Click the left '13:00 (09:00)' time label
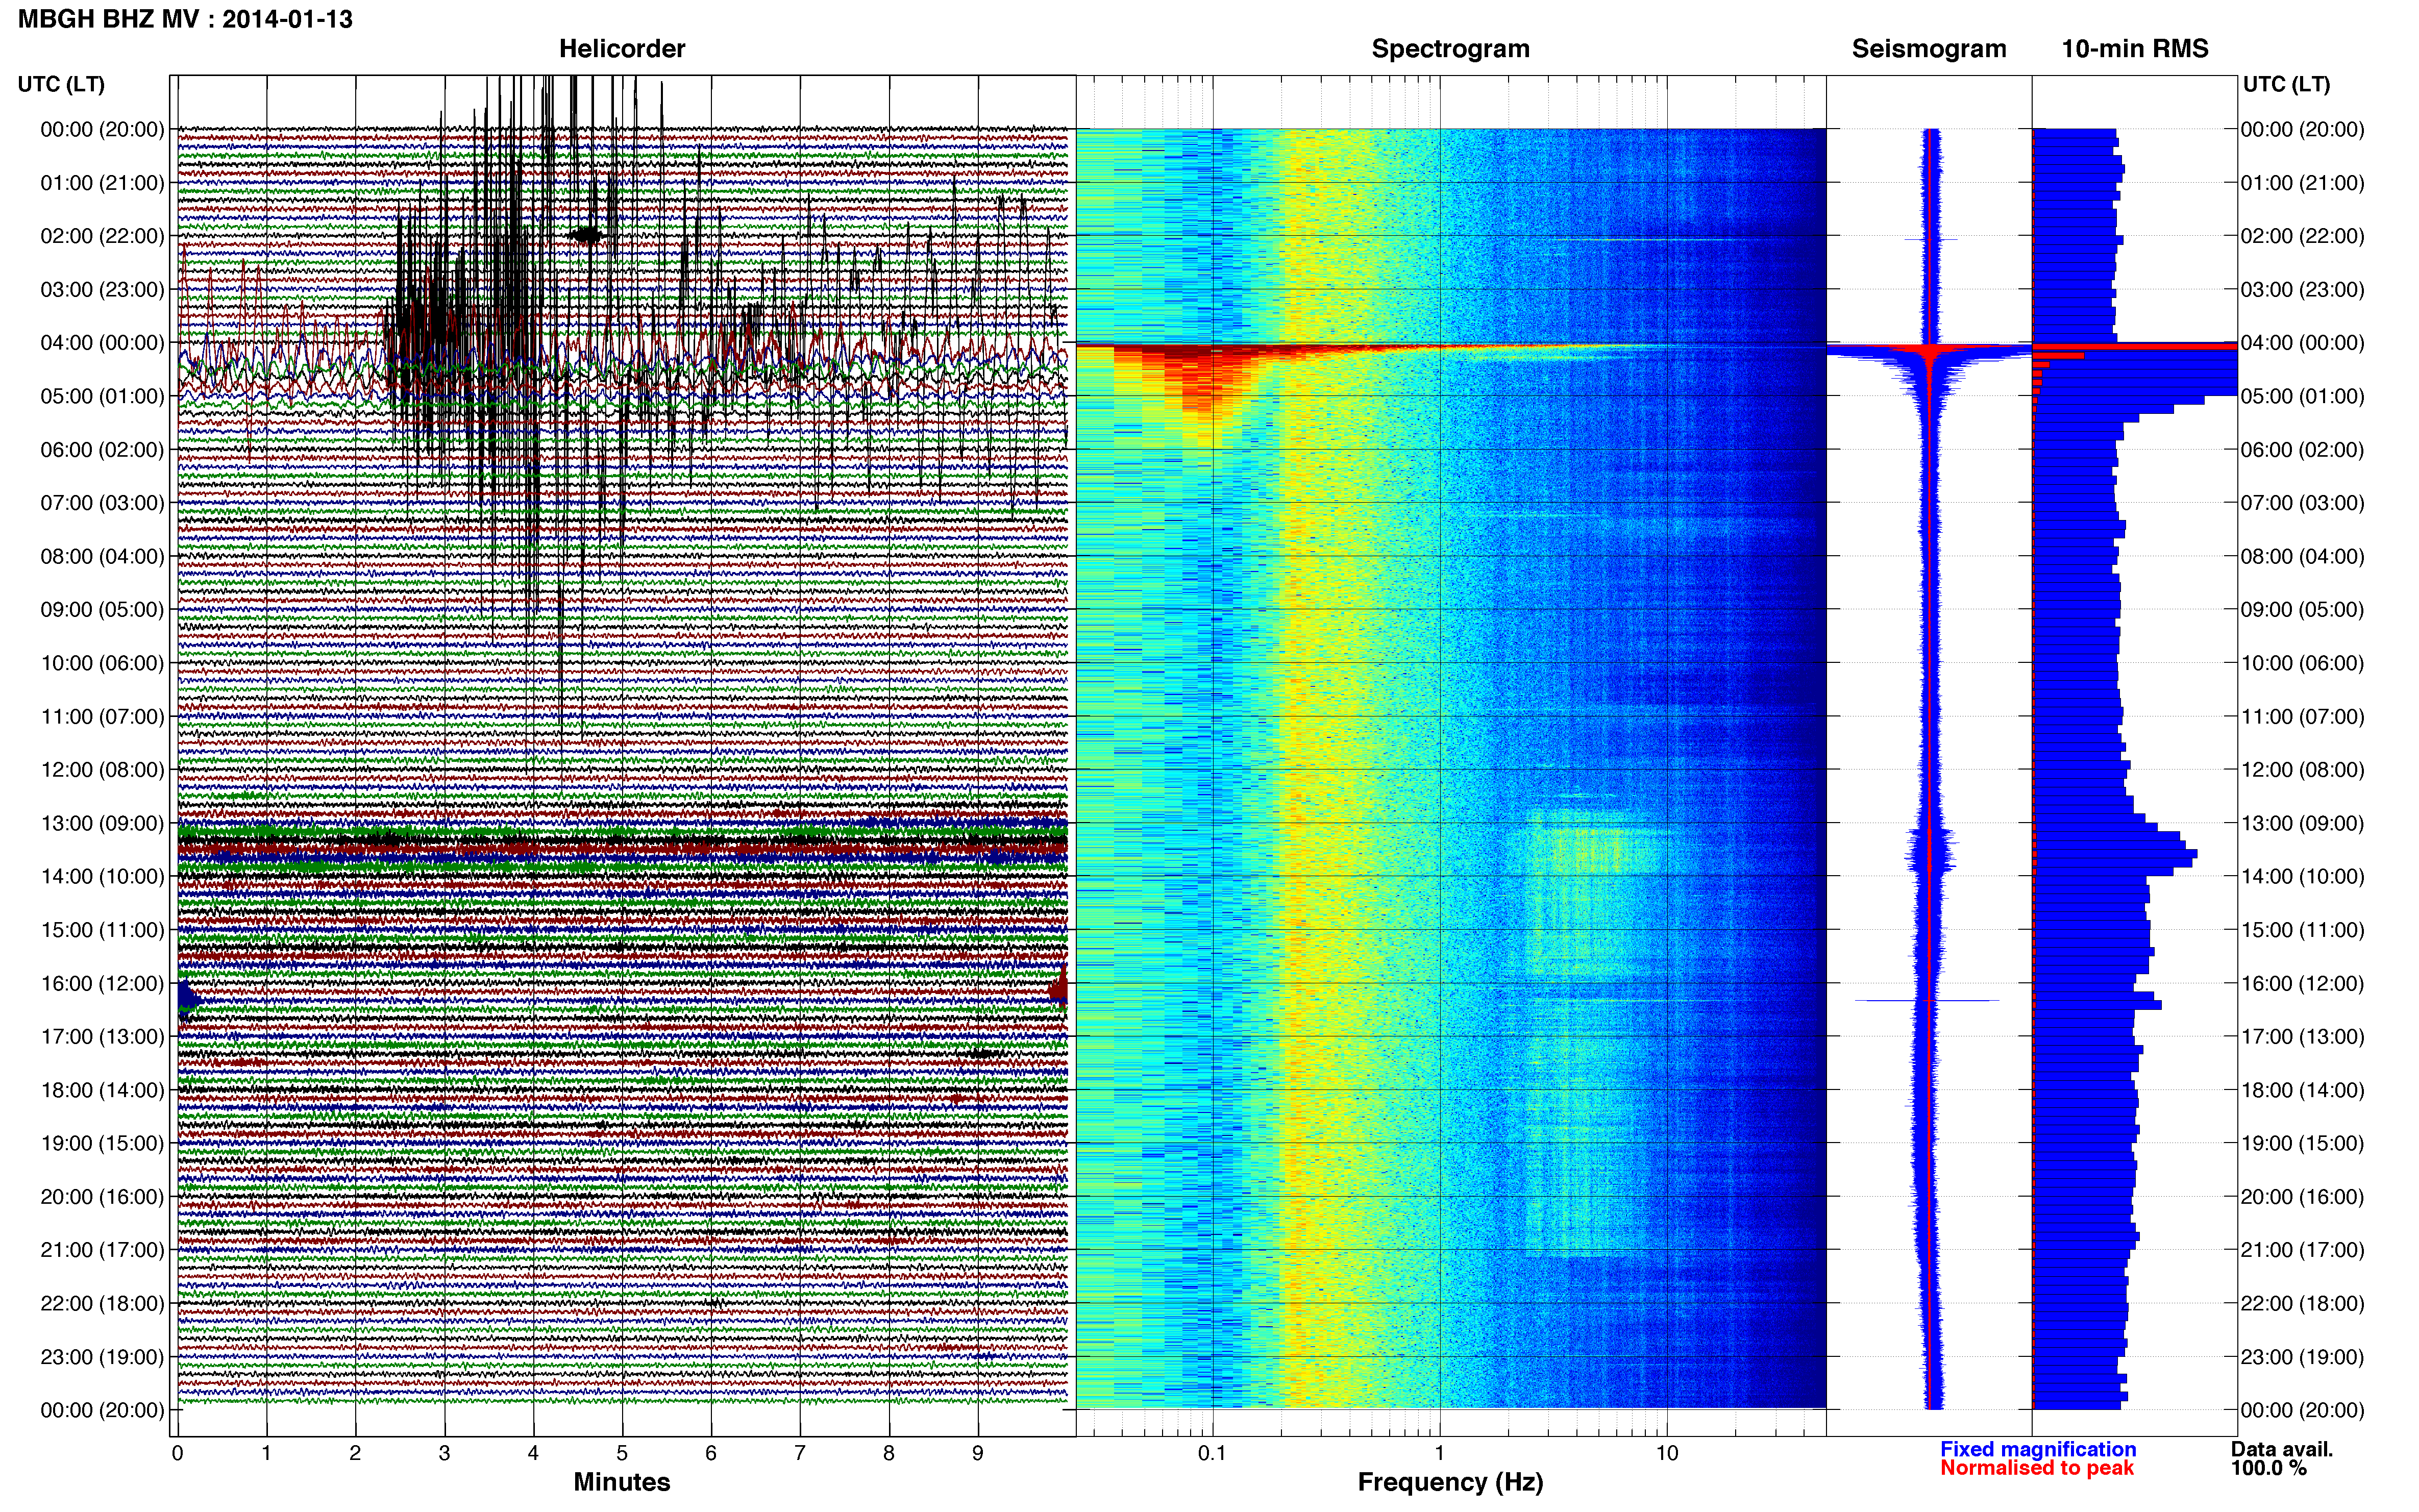This screenshot has height=1512, width=2419. (102, 823)
